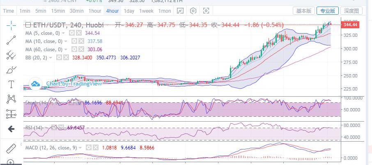Select the text annotation tool
Viewport: 372px width, 165px height.
11,84
